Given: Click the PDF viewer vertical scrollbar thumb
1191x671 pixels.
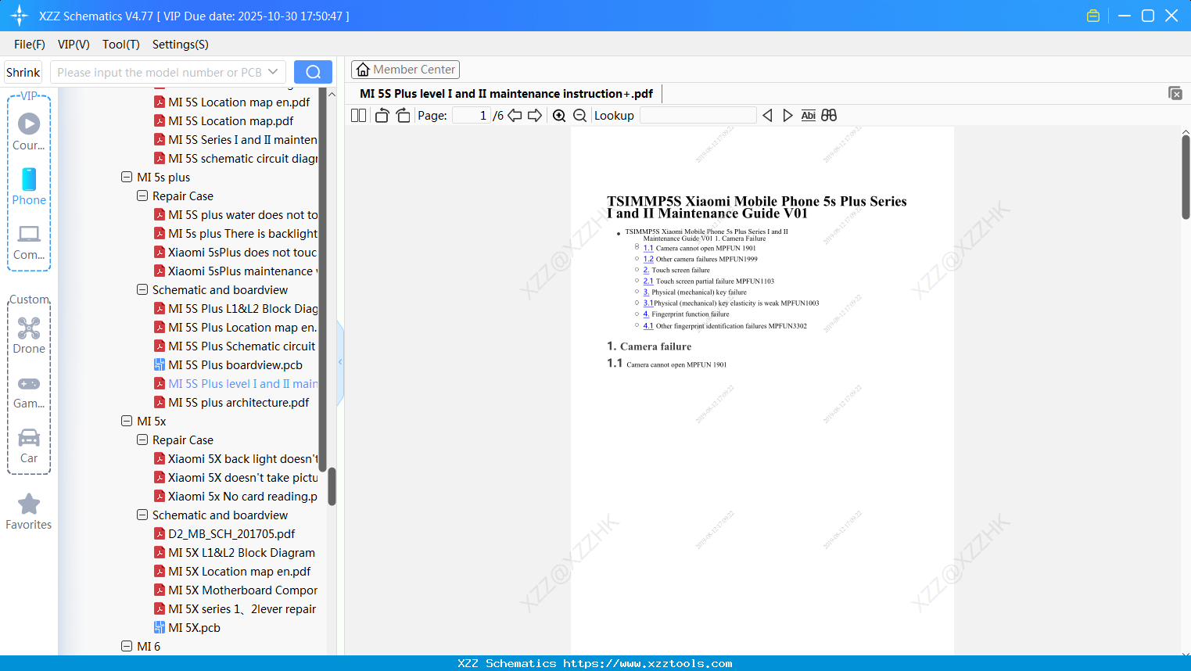Looking at the screenshot, I should pyautogui.click(x=1186, y=177).
